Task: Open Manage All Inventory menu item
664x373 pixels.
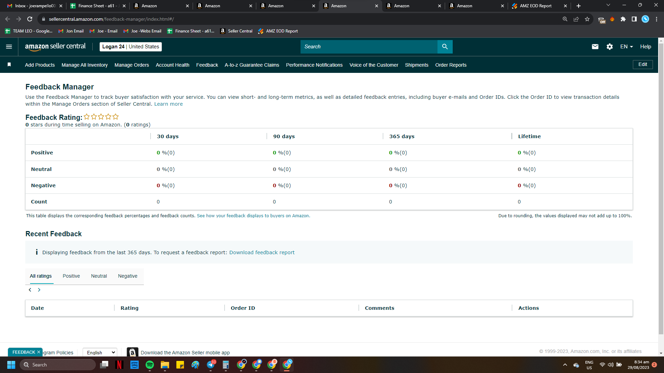Action: coord(85,65)
